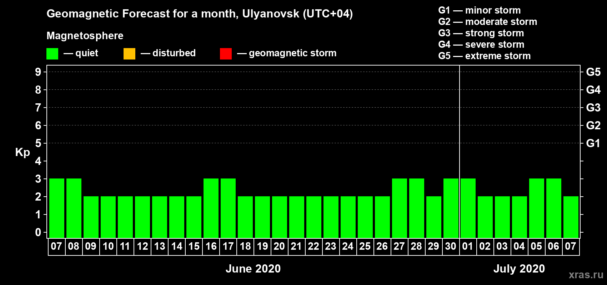607x285 pixels.
Task: Click the 'G4 — severe storm' legend line
Action: pos(481,45)
